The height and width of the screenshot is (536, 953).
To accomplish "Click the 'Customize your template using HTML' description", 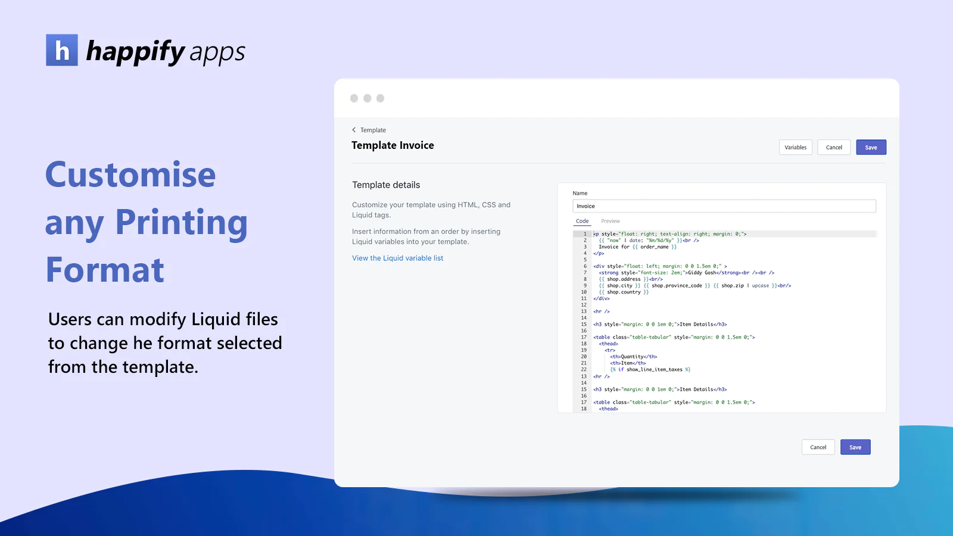I will point(431,210).
